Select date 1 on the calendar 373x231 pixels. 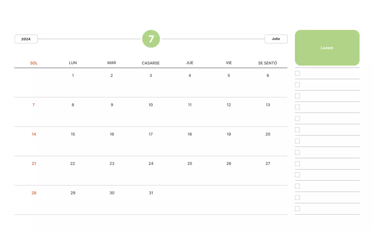pos(73,76)
